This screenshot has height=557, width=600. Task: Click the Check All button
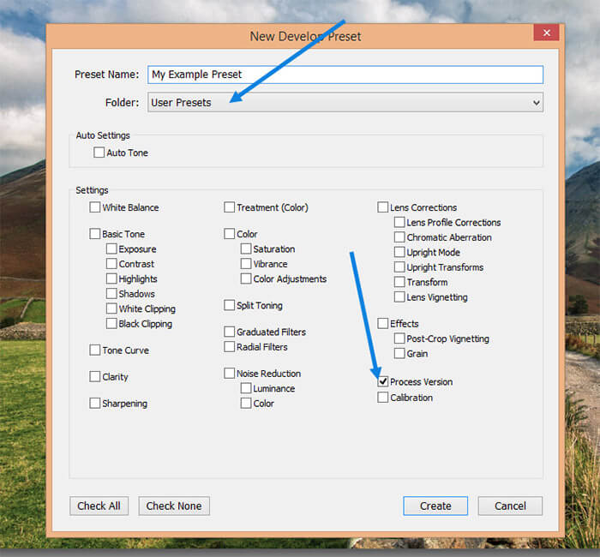pos(99,506)
